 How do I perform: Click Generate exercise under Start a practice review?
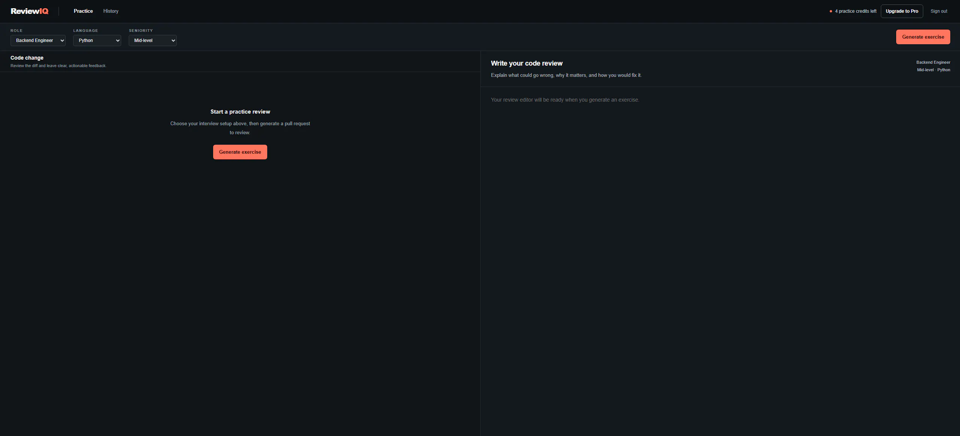coord(240,152)
